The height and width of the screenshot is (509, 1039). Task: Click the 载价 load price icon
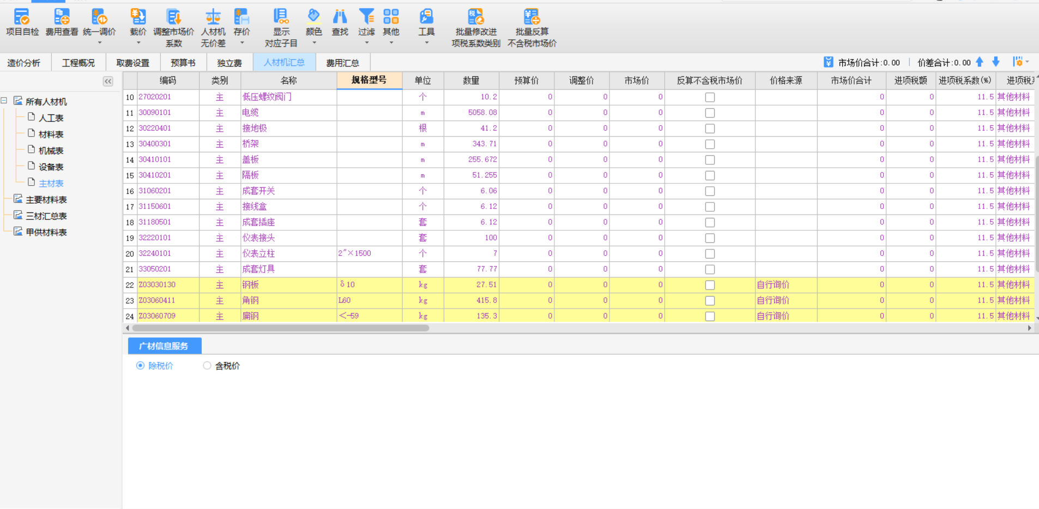[138, 17]
